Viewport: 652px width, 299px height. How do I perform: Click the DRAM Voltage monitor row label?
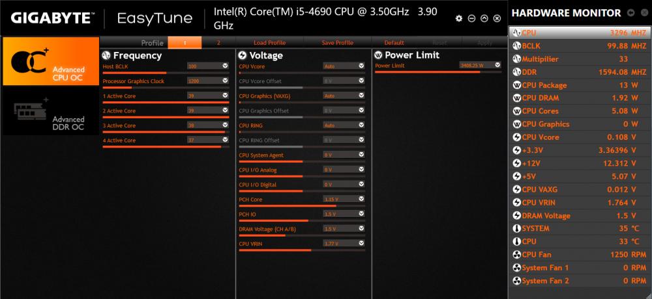point(546,216)
